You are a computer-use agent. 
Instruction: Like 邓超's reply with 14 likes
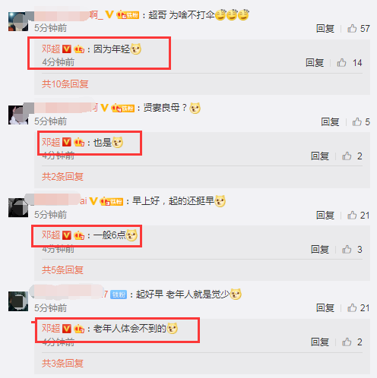click(x=341, y=62)
